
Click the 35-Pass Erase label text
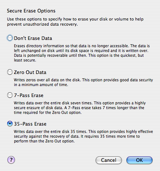click(30, 124)
